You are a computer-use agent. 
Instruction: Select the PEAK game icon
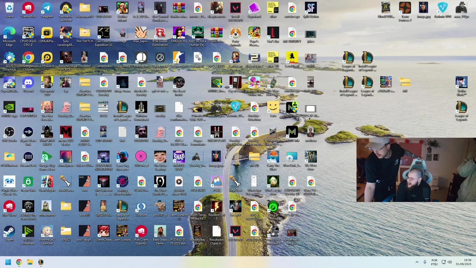click(x=216, y=184)
